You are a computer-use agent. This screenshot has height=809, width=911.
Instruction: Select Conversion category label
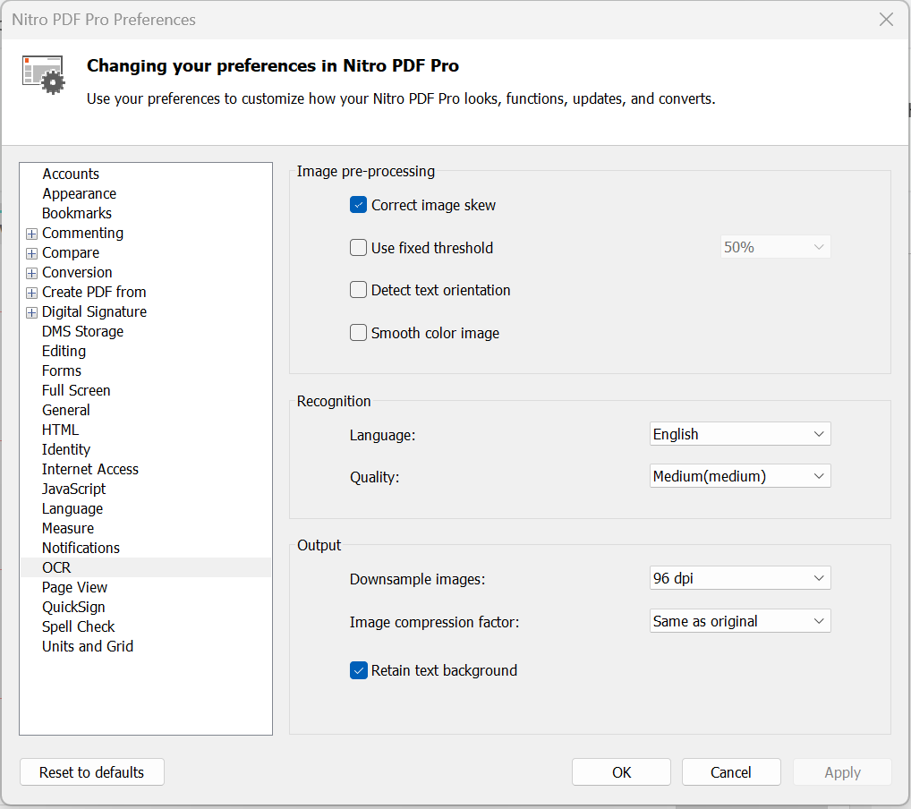pos(77,273)
